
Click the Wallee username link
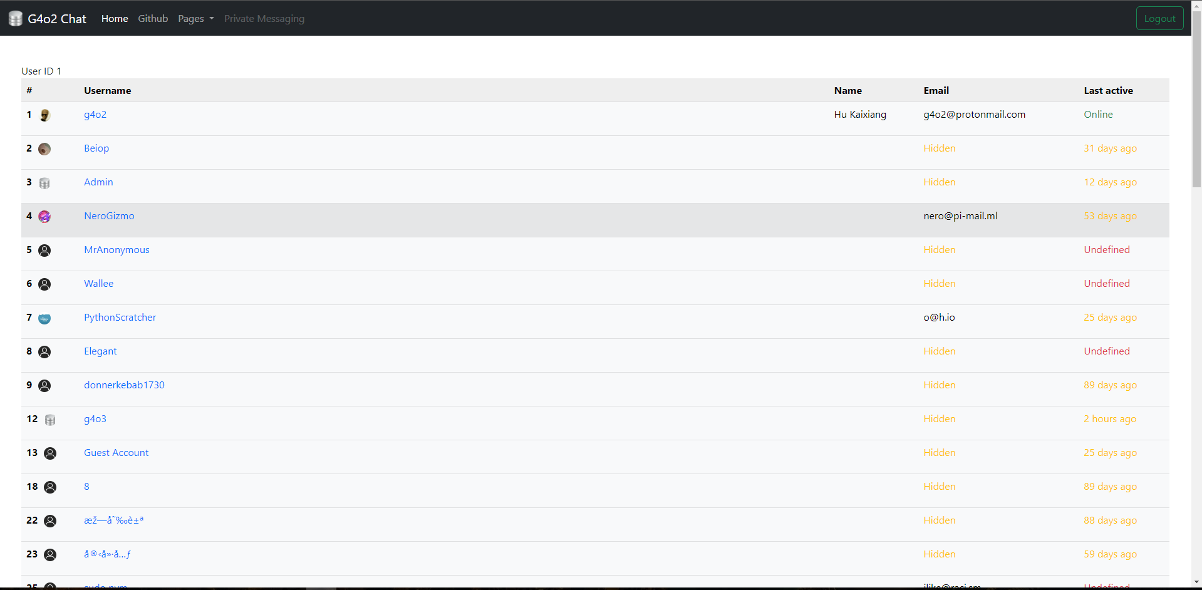click(x=98, y=284)
